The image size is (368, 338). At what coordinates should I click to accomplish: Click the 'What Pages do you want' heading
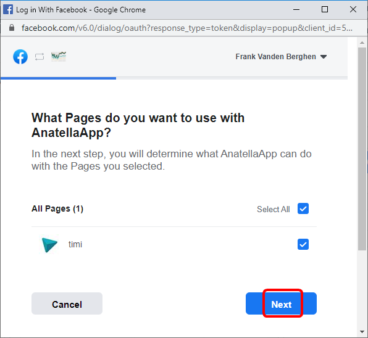(x=138, y=125)
